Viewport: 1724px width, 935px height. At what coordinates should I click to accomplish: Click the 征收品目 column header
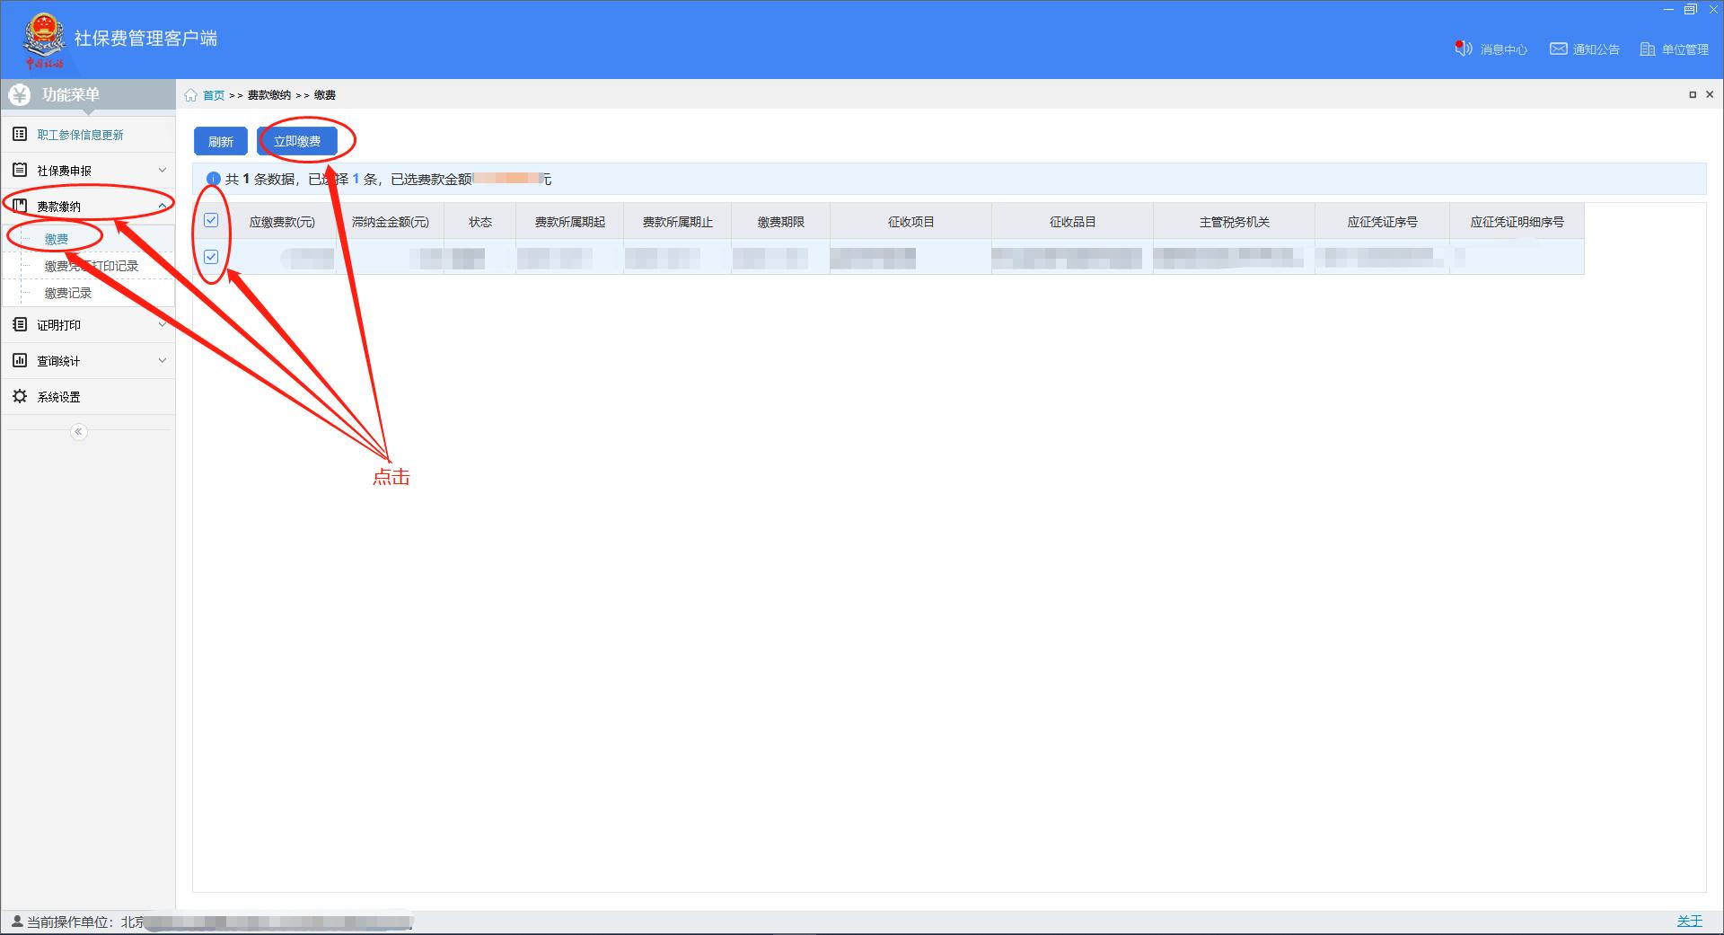coord(1073,222)
